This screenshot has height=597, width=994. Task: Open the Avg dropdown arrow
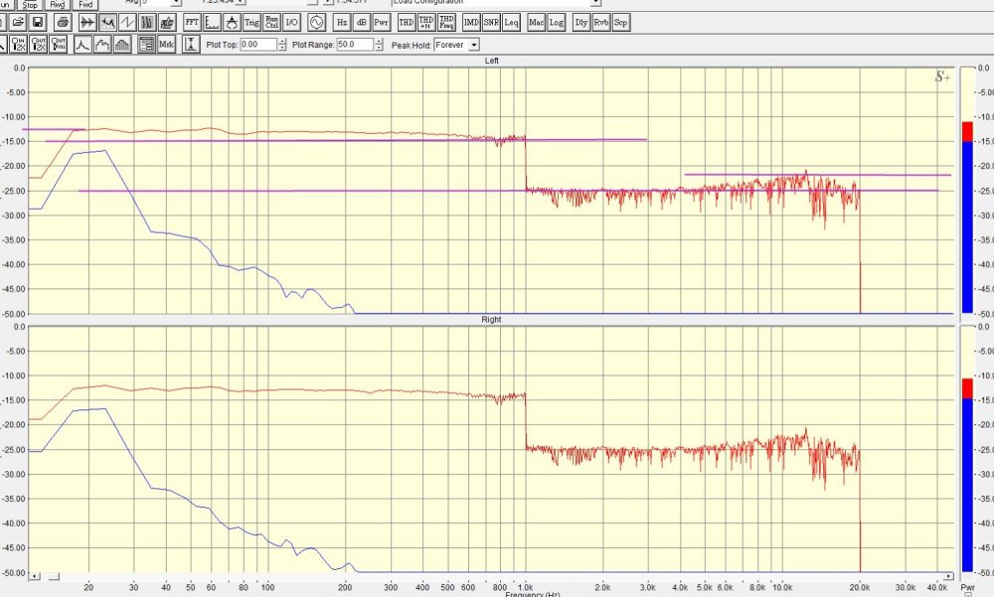click(x=175, y=3)
